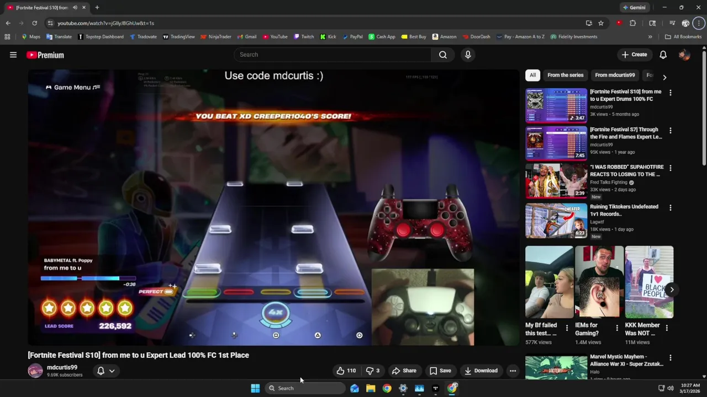The image size is (707, 397).
Task: Open more actions menu under video
Action: (x=513, y=371)
